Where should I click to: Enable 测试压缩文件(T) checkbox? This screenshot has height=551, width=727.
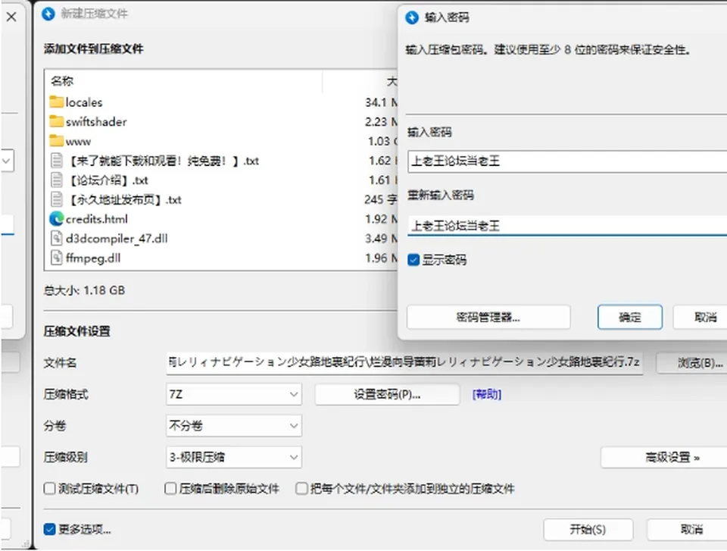(49, 488)
